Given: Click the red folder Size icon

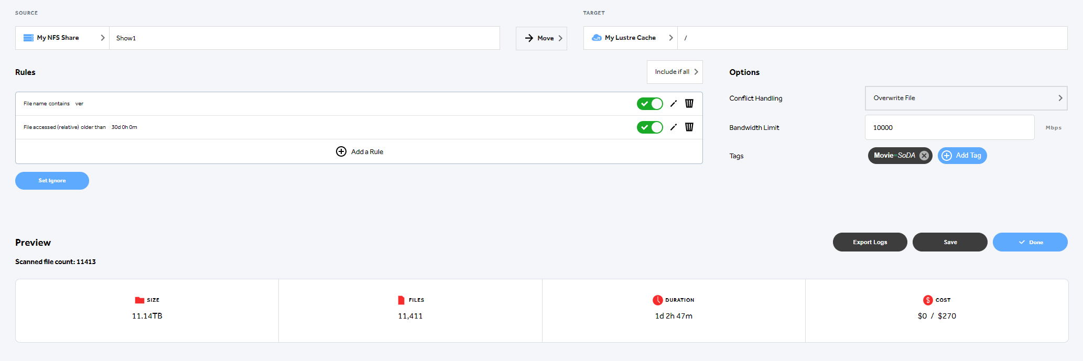Looking at the screenshot, I should (x=139, y=300).
